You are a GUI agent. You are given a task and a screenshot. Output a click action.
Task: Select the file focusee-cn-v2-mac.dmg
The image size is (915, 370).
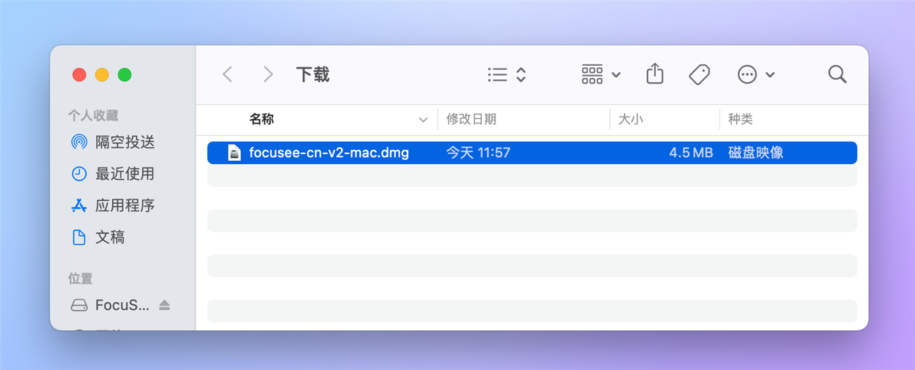tap(532, 153)
